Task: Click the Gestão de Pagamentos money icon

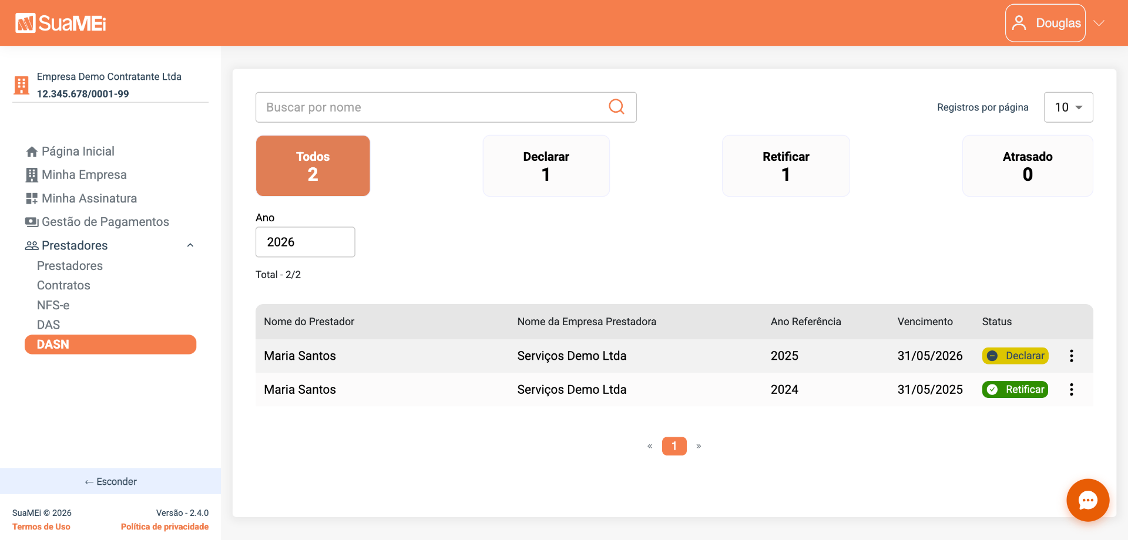Action: [x=32, y=222]
